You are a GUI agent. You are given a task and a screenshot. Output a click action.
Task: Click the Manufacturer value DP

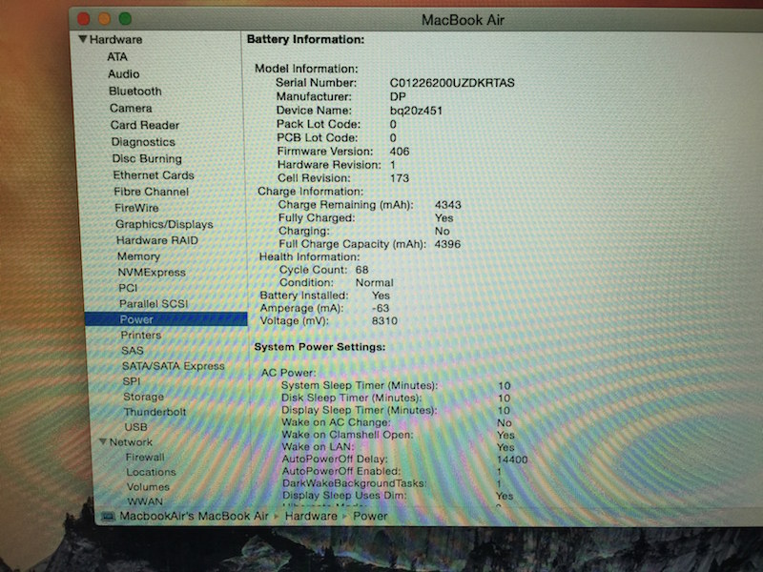click(398, 96)
